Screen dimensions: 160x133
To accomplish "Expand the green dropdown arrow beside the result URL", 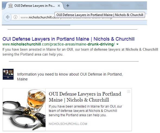I will click(117, 44).
